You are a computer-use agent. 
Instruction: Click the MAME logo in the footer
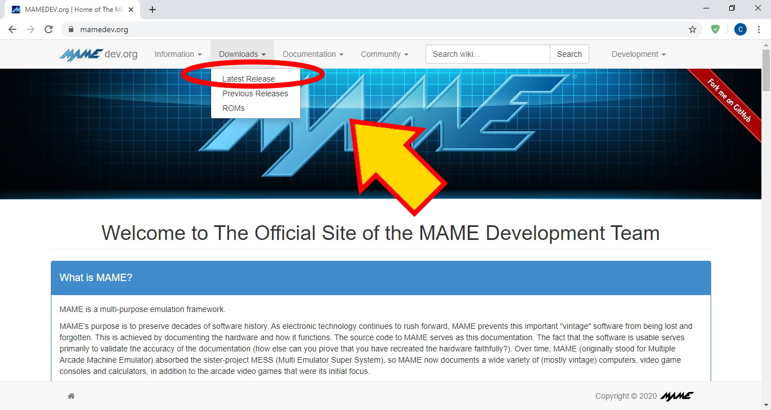pyautogui.click(x=677, y=396)
